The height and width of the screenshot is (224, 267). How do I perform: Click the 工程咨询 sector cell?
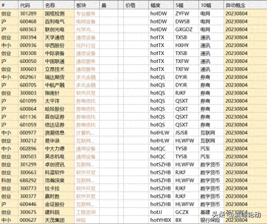coord(86,212)
